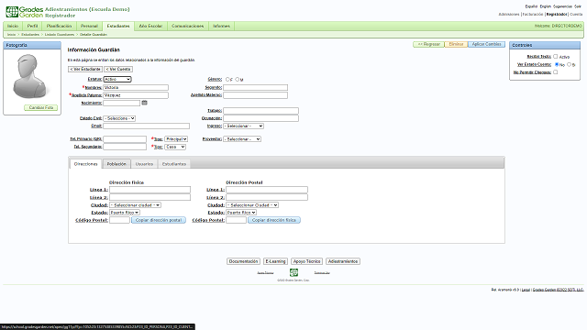Click the << Regresar button
Image resolution: width=587 pixels, height=330 pixels.
[x=428, y=44]
